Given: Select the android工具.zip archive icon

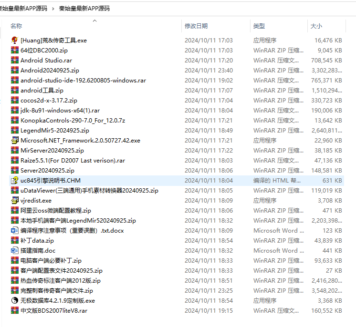Looking at the screenshot, I should coord(15,90).
